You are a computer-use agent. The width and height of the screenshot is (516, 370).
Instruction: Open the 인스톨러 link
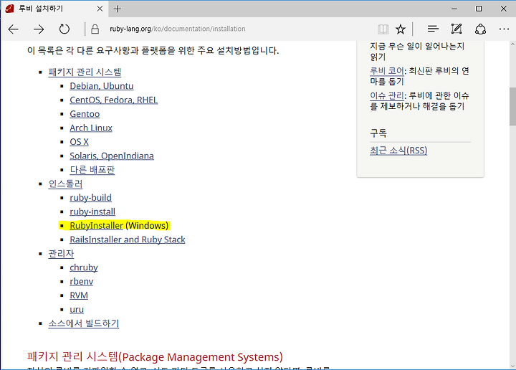coord(65,184)
